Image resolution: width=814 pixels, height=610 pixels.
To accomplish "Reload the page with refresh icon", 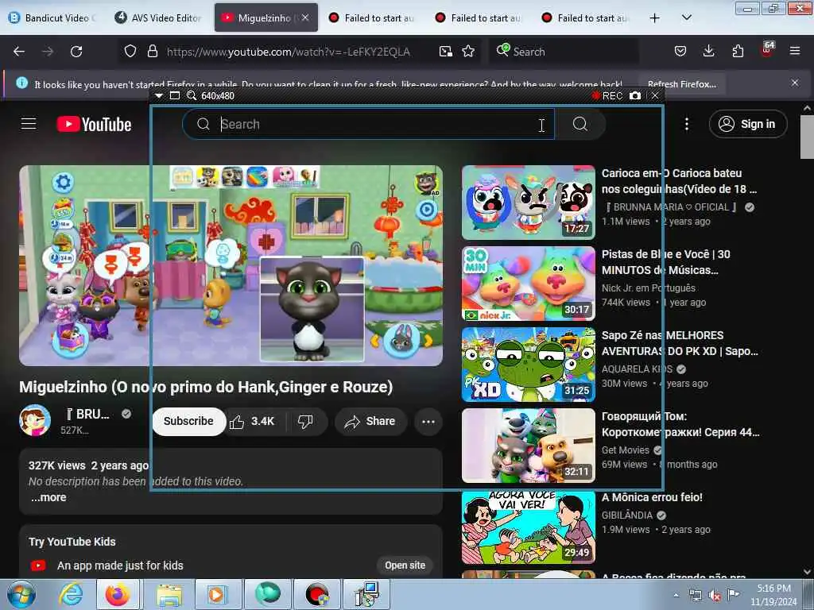I will (76, 52).
